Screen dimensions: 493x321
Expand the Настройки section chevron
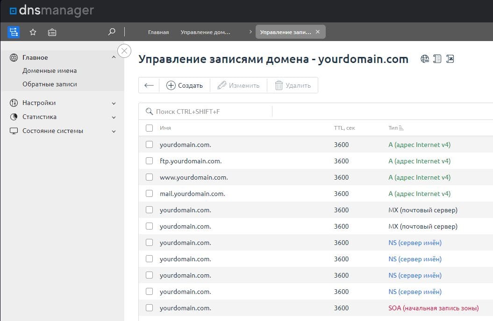click(x=114, y=103)
